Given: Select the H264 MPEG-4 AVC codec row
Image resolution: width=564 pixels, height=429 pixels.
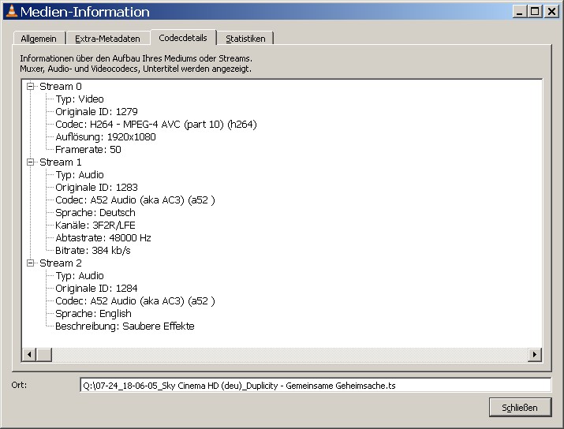Looking at the screenshot, I should [156, 125].
